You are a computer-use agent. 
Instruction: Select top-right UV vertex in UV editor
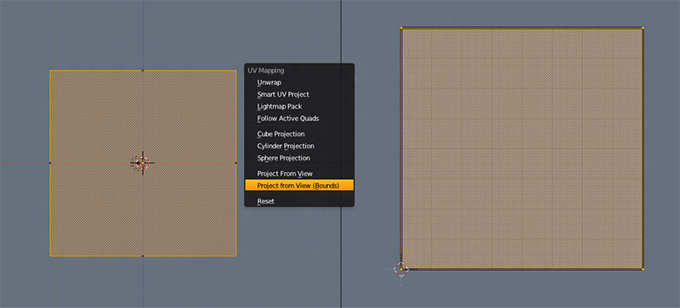tap(643, 28)
